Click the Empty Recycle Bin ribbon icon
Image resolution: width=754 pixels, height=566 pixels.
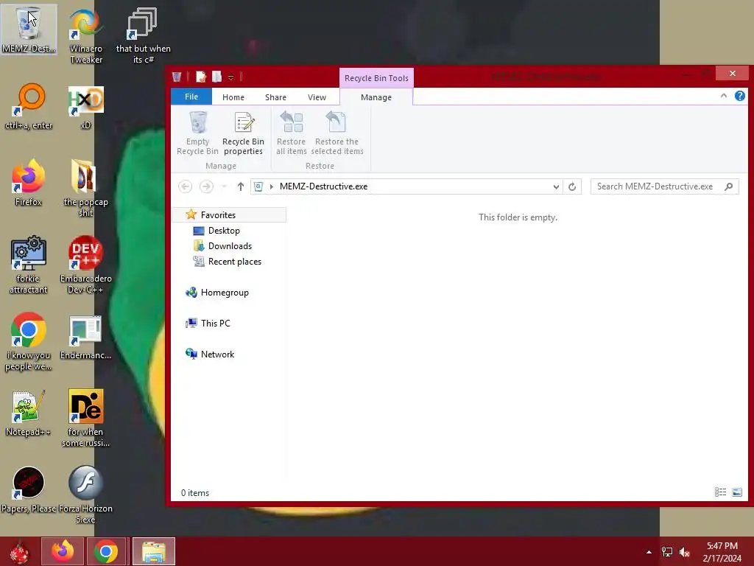pyautogui.click(x=197, y=133)
